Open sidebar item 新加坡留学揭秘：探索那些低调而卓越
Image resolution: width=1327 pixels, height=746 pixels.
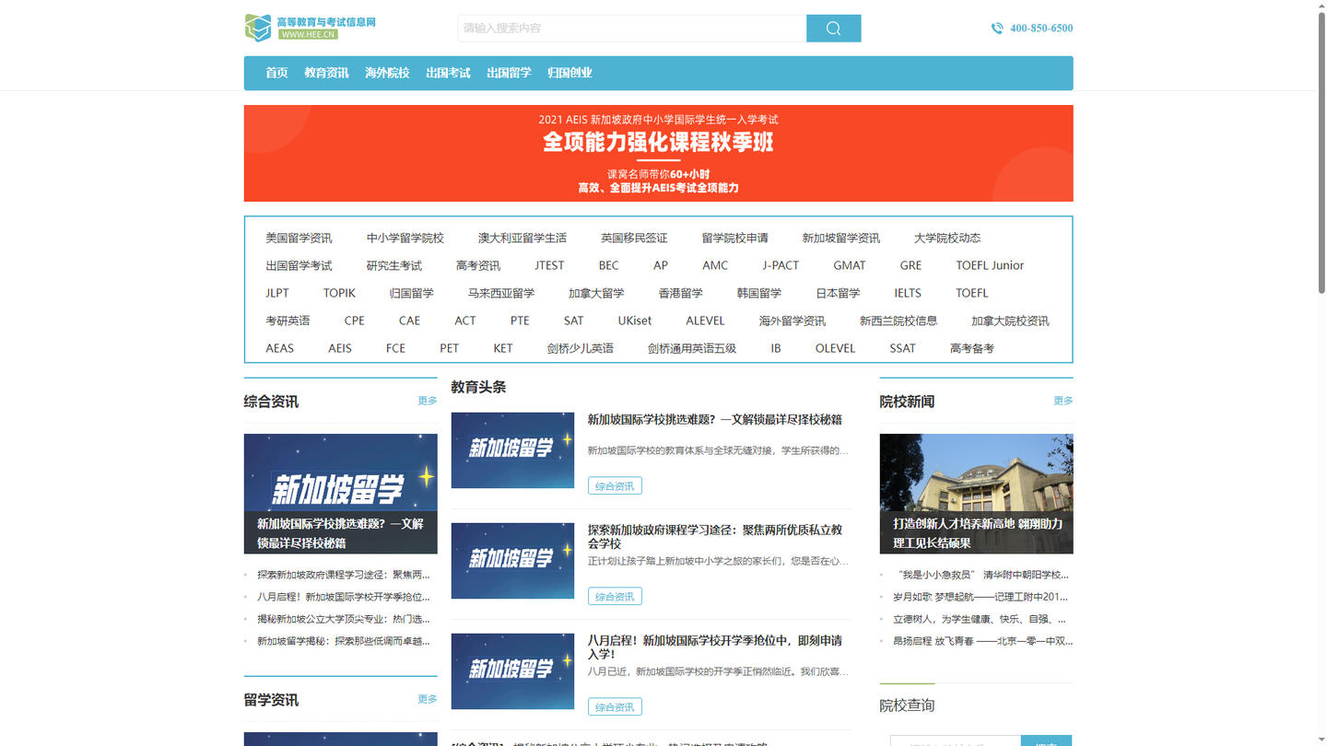point(344,641)
